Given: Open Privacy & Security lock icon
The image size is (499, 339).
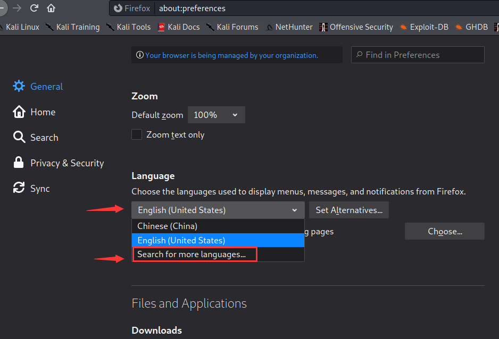Looking at the screenshot, I should click(x=19, y=163).
